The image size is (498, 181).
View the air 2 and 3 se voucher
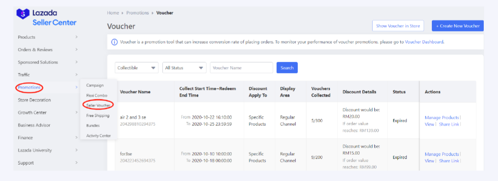429,124
